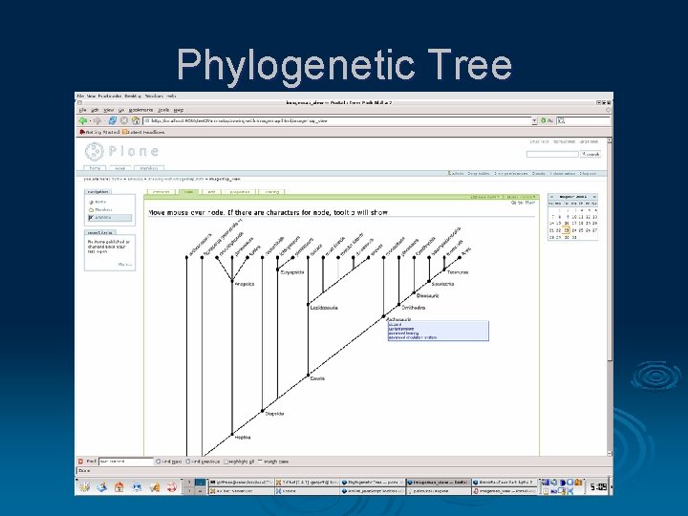The width and height of the screenshot is (688, 516).
Task: Click the Find Previous button
Action: 203,462
